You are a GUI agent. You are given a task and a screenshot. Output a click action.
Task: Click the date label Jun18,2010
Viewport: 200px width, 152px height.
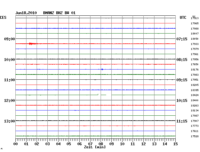coord(26,13)
